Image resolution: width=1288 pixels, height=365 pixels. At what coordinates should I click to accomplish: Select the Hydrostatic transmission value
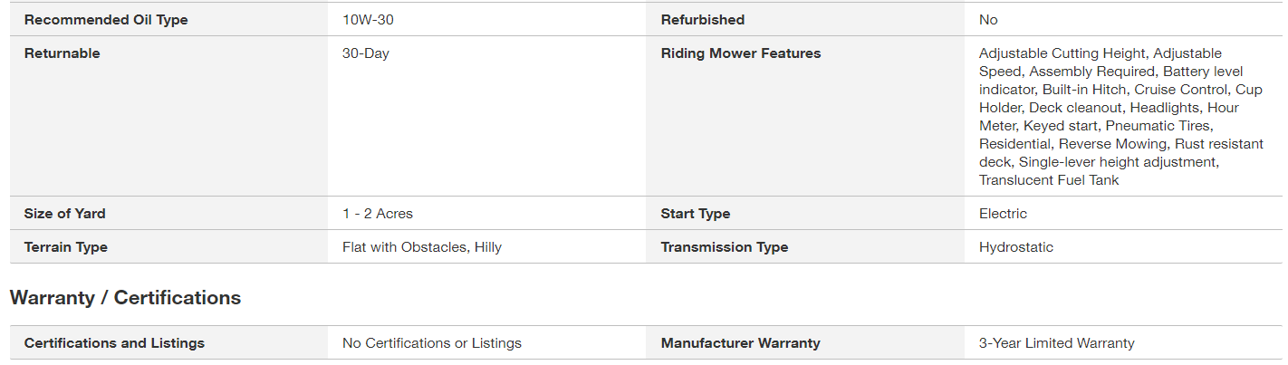pyautogui.click(x=1016, y=247)
